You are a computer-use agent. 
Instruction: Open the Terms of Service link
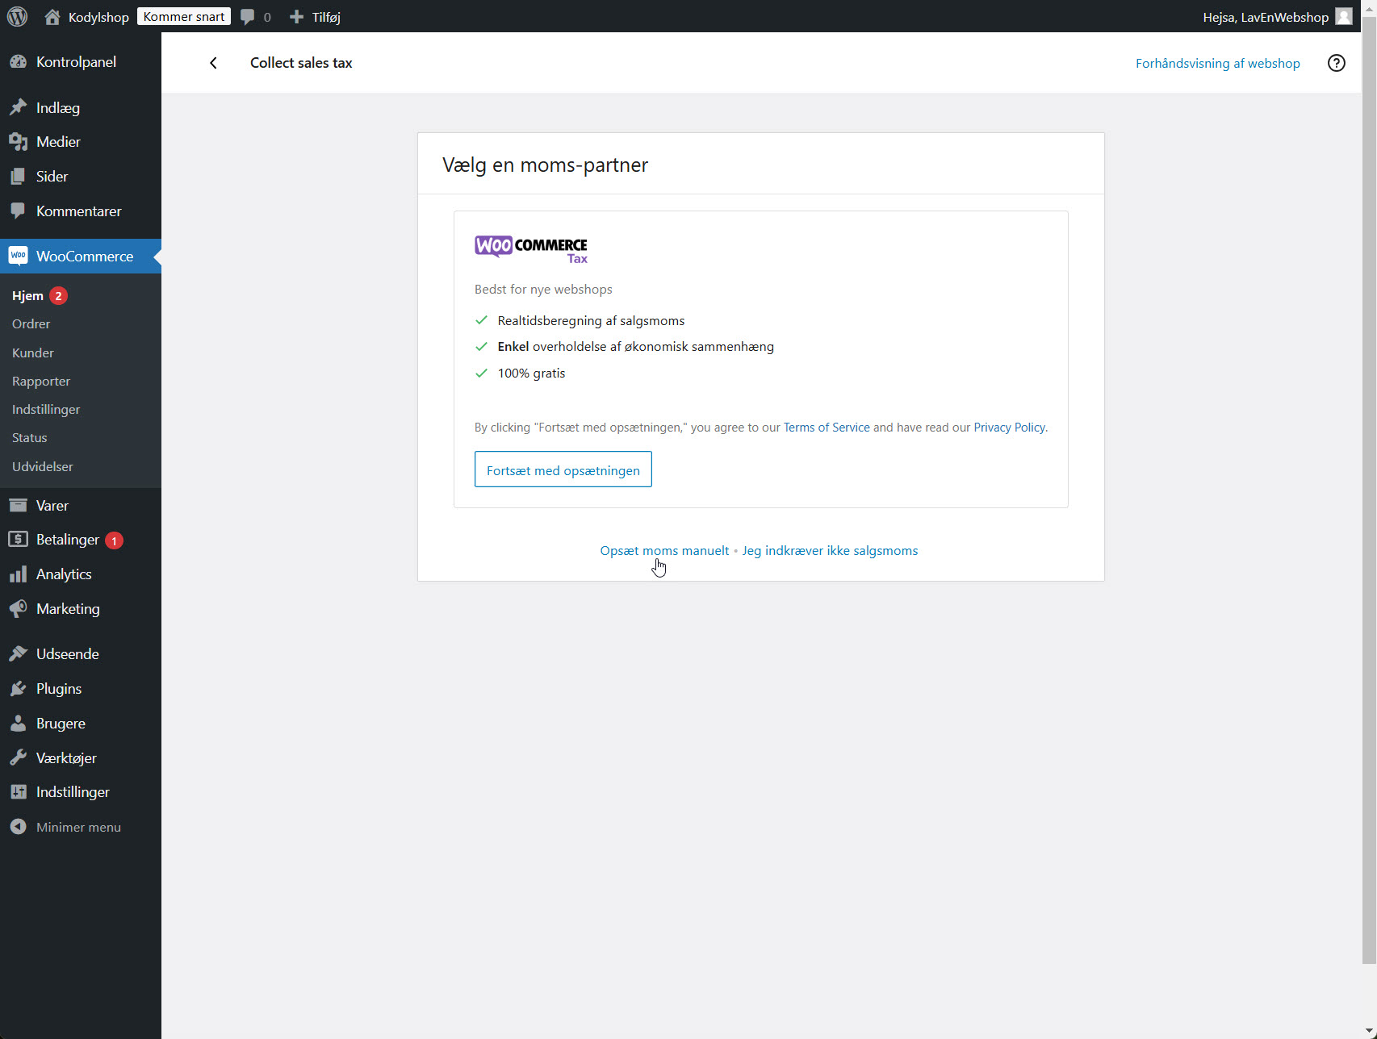click(827, 428)
